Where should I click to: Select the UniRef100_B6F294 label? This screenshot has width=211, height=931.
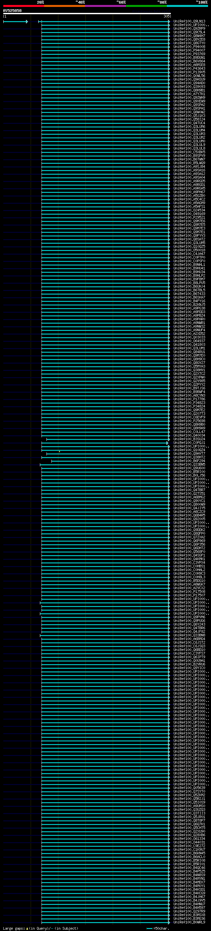189,461
